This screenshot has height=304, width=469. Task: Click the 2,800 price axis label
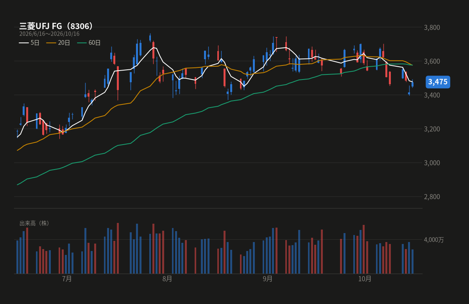click(x=432, y=196)
